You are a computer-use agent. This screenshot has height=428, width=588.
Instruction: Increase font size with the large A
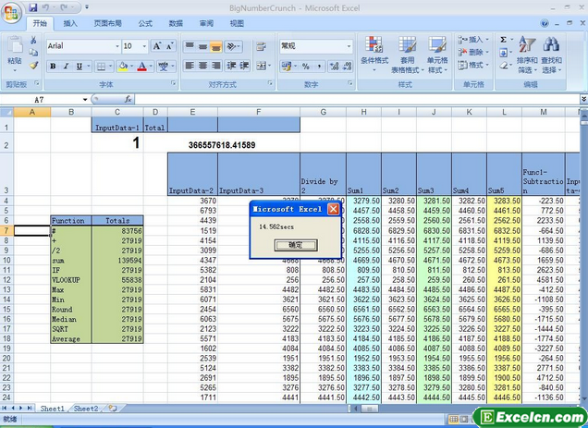click(x=156, y=46)
